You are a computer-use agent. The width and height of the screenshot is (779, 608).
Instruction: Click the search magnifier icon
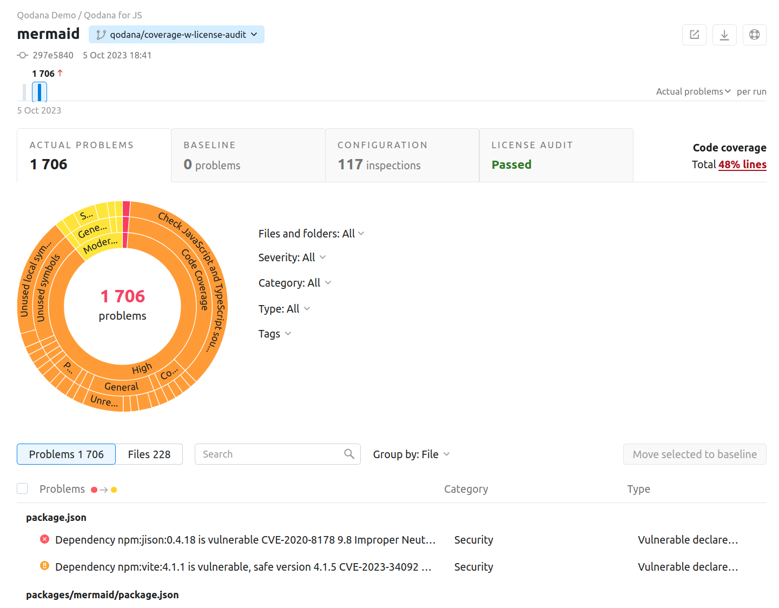pyautogui.click(x=349, y=454)
